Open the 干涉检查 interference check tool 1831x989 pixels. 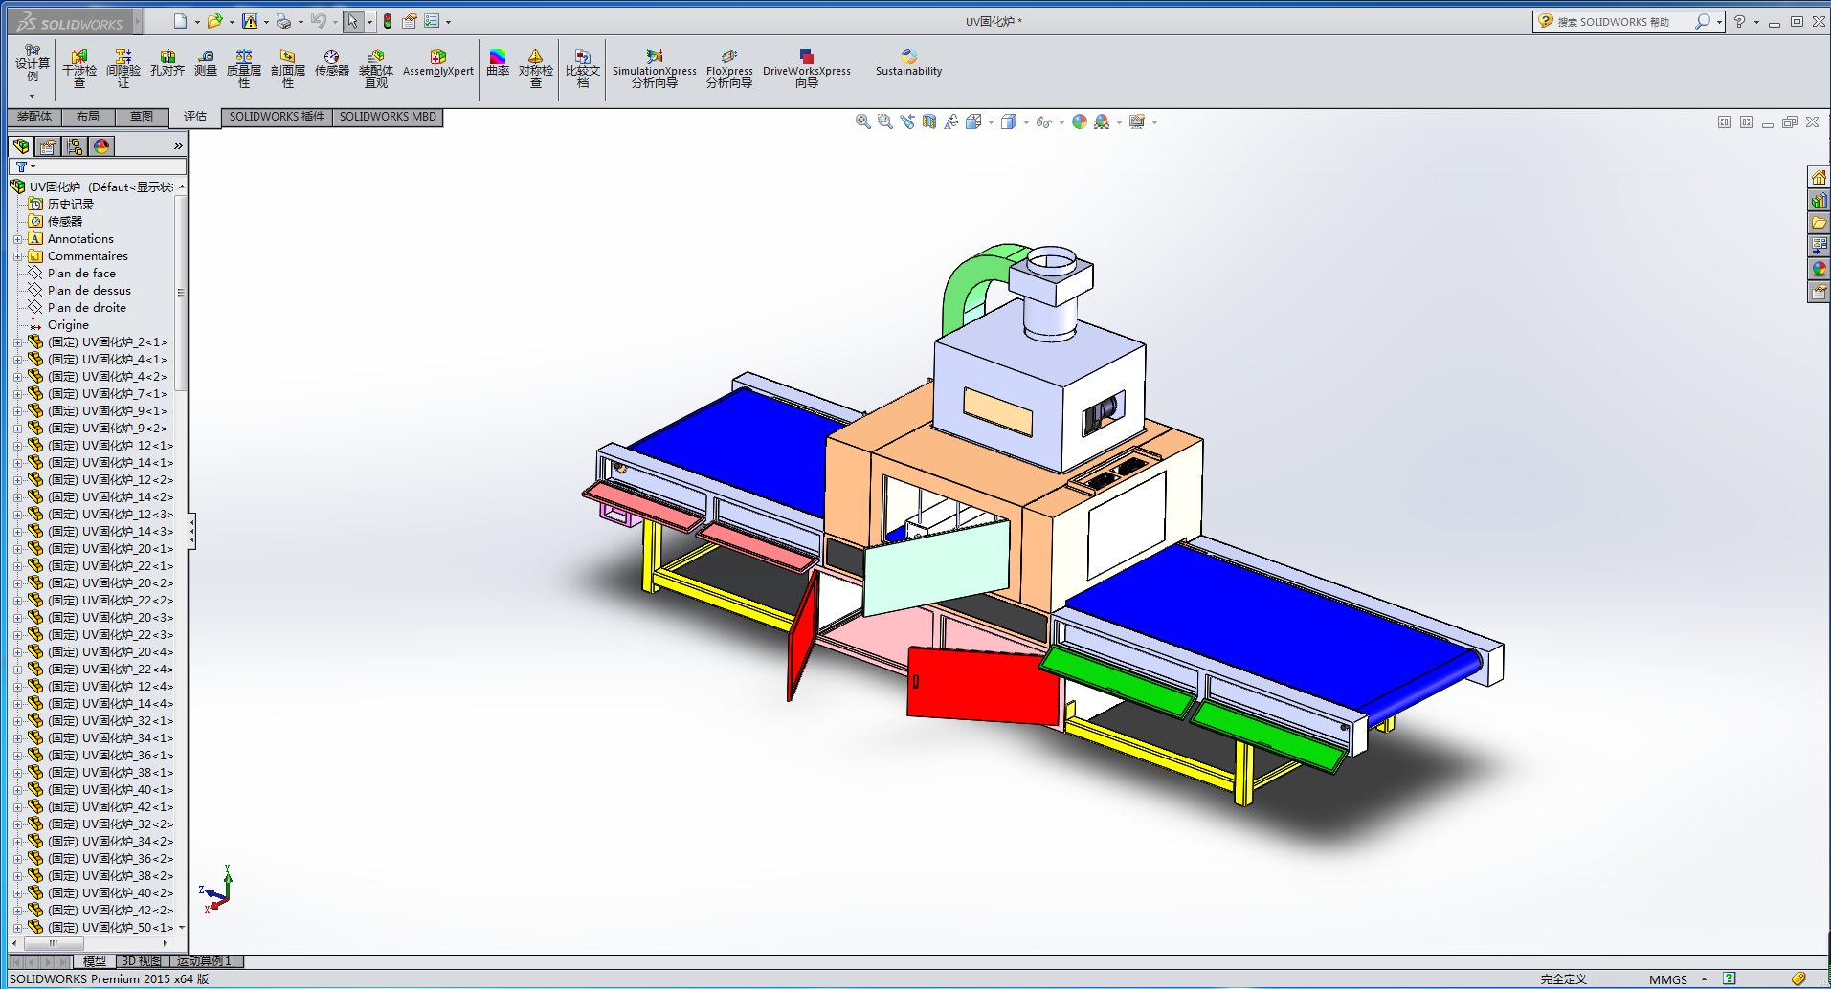coord(79,69)
